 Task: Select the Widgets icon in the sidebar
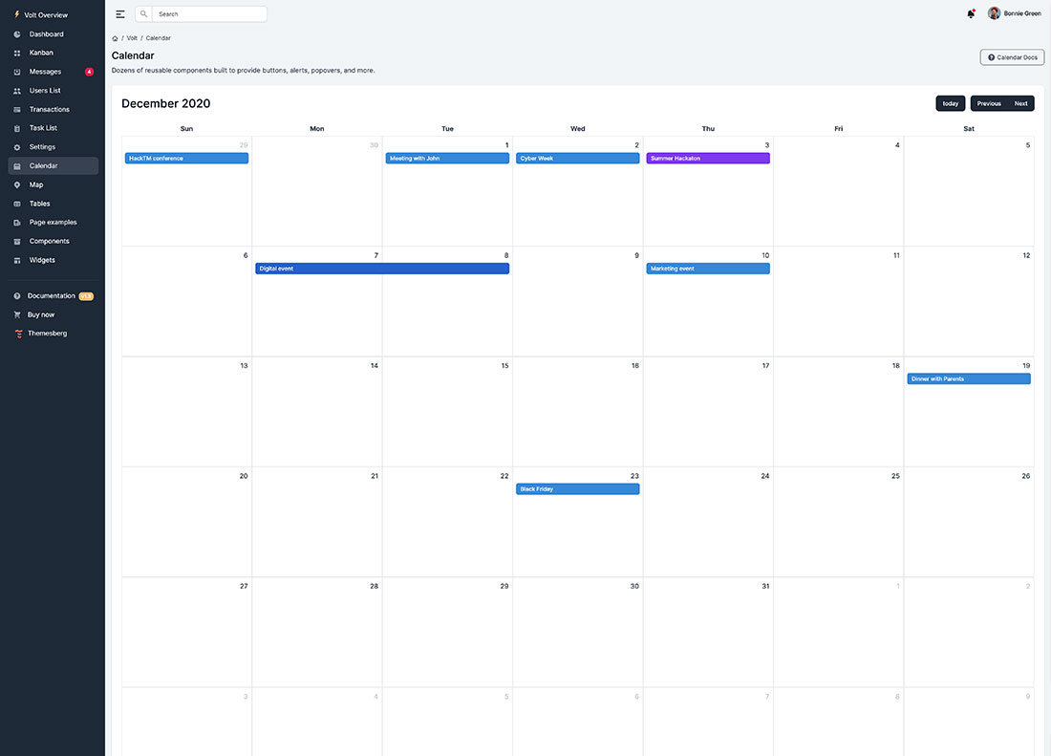click(x=16, y=259)
